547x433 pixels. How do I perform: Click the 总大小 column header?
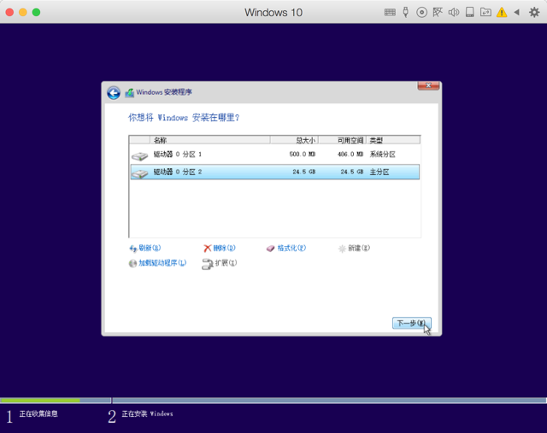click(294, 140)
